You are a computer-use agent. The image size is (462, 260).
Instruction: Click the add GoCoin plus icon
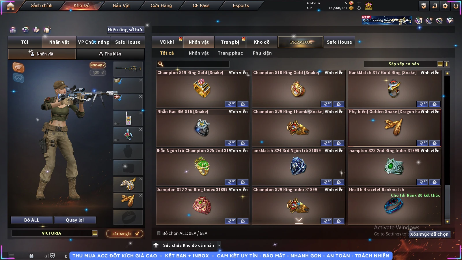point(359,3)
